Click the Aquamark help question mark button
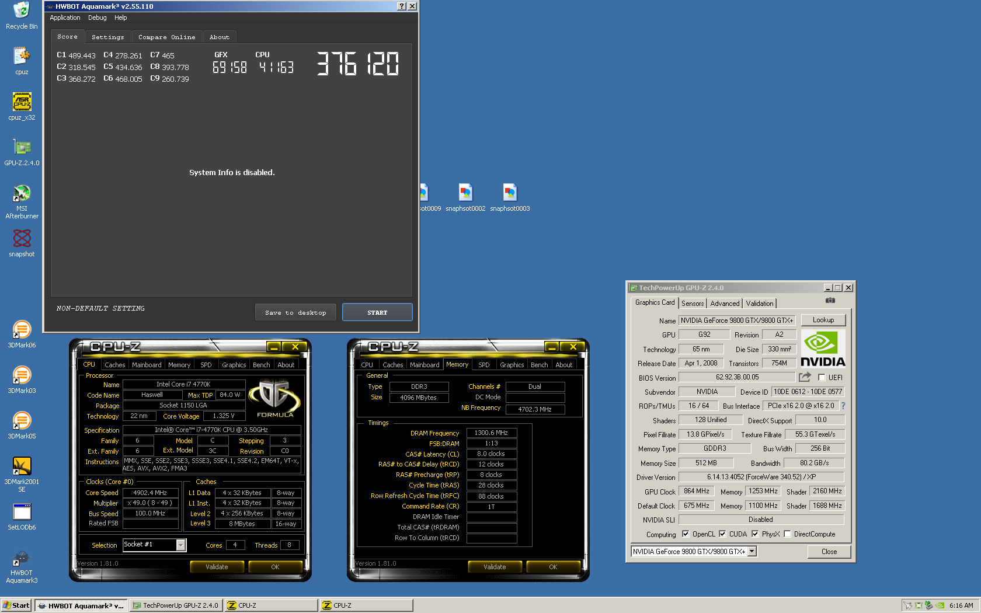Screen dimensions: 981x613 pyautogui.click(x=401, y=6)
